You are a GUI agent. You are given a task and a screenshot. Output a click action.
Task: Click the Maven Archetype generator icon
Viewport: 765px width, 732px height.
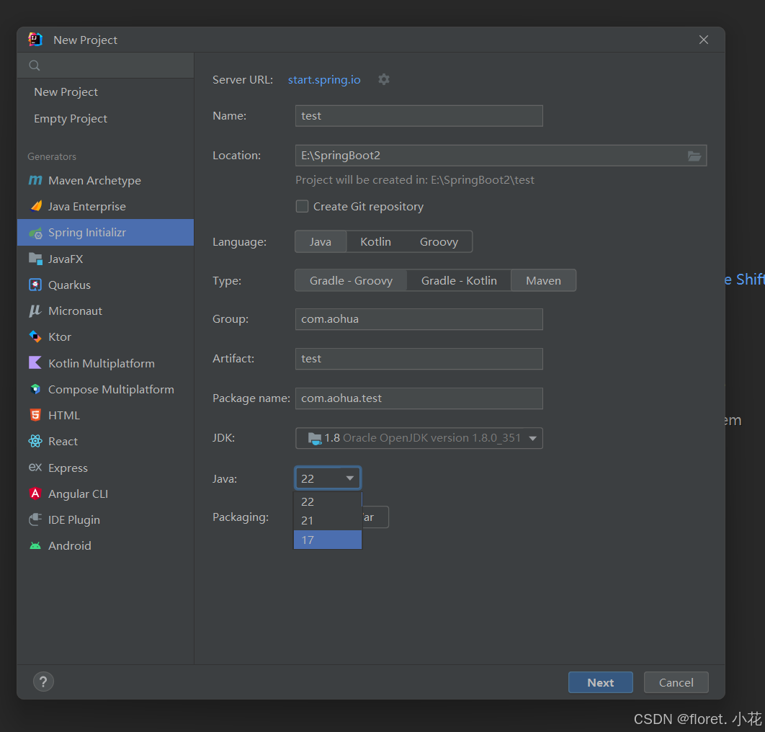point(35,180)
